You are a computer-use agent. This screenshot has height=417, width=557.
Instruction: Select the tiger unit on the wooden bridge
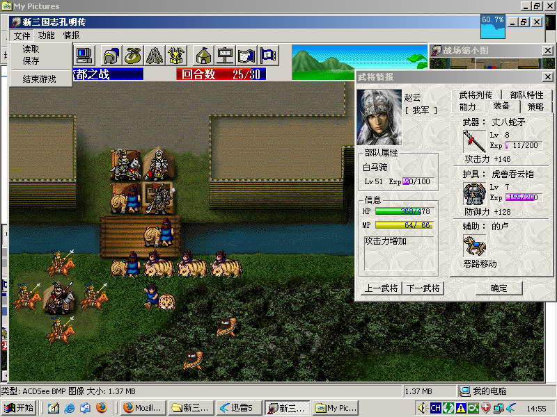click(x=159, y=233)
